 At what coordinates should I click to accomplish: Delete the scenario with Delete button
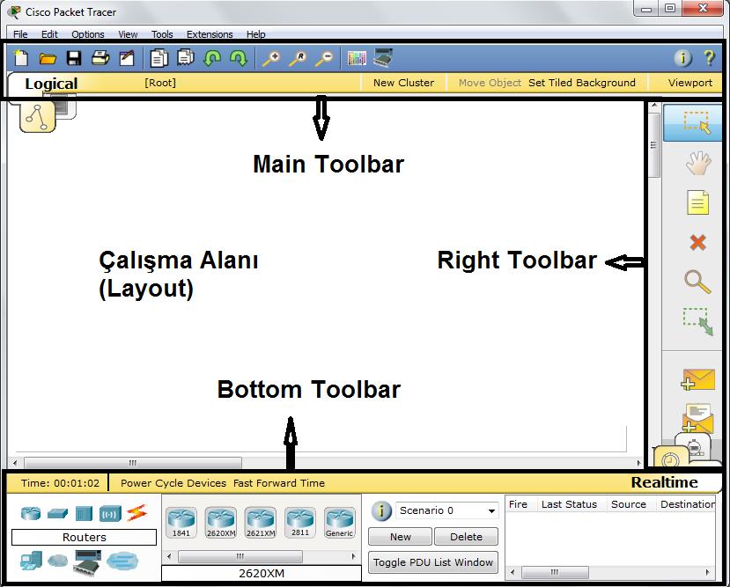pos(466,536)
